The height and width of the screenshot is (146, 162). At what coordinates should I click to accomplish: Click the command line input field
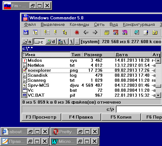pos(139,109)
